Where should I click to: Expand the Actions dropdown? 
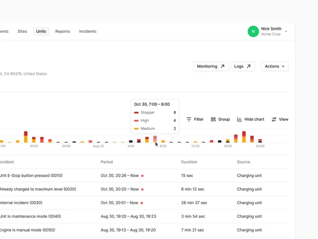275,66
